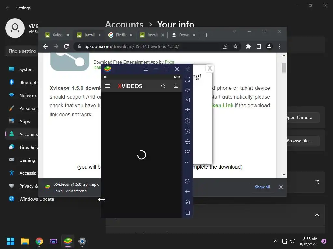The image size is (333, 249).
Task: Close the popup ad with X button
Action: [210, 68]
